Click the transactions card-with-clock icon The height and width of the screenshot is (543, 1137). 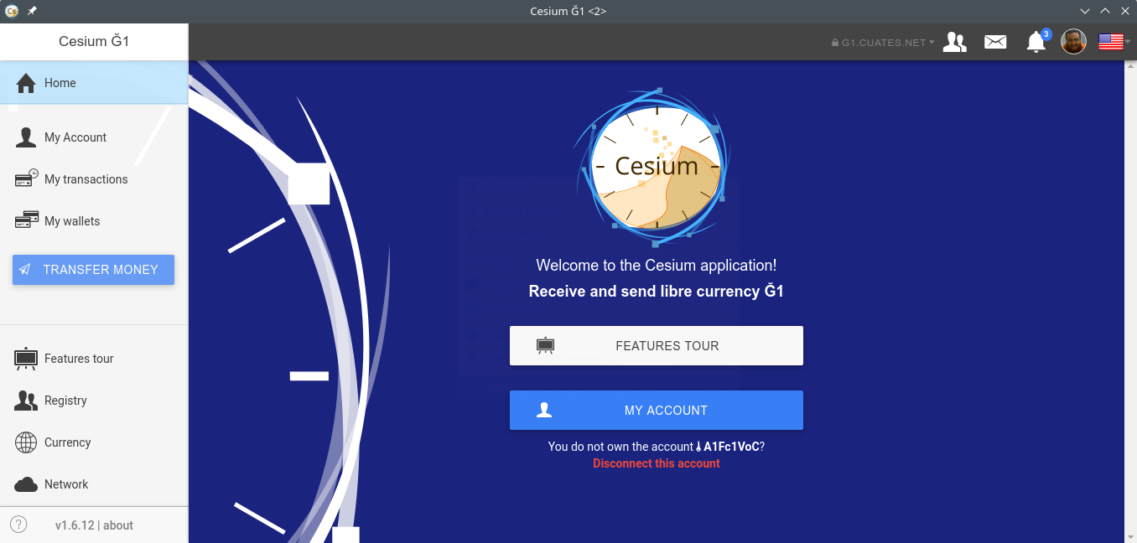click(27, 178)
